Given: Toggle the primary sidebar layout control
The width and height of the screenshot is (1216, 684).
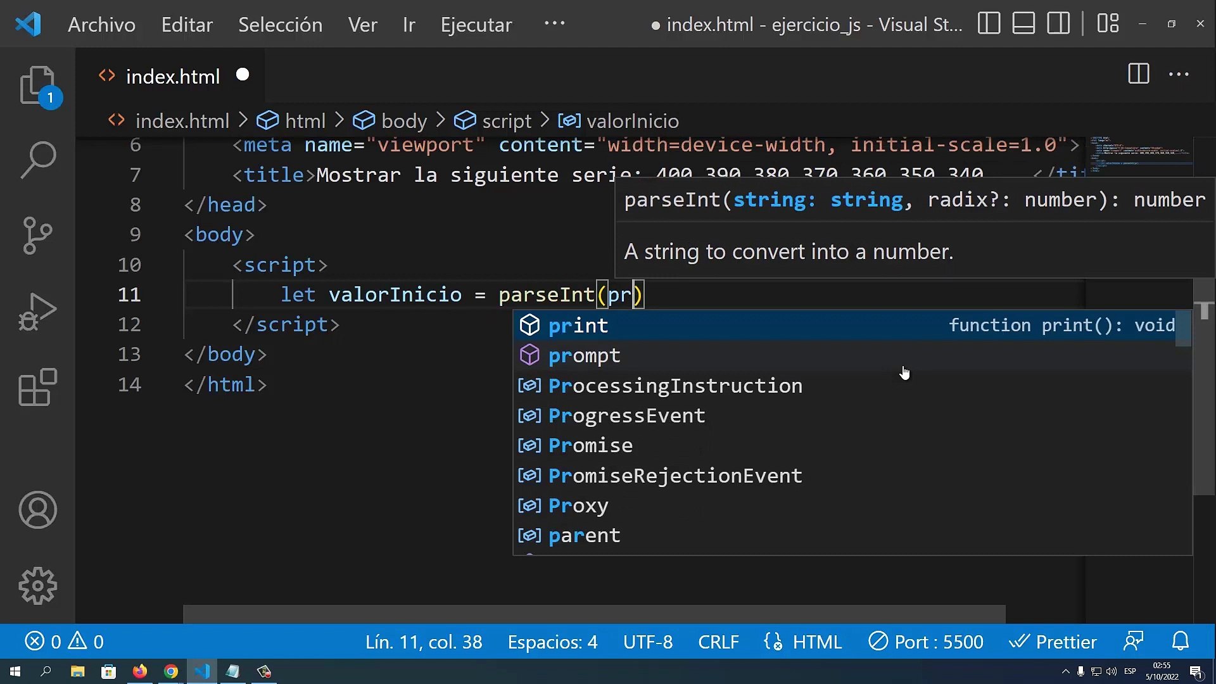Looking at the screenshot, I should pos(989,23).
